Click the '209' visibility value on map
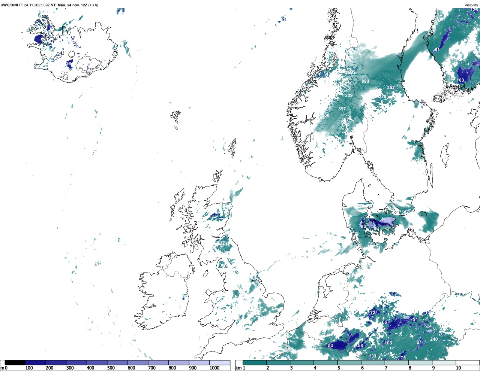Viewport: 480px width, 371px height. pos(349,95)
